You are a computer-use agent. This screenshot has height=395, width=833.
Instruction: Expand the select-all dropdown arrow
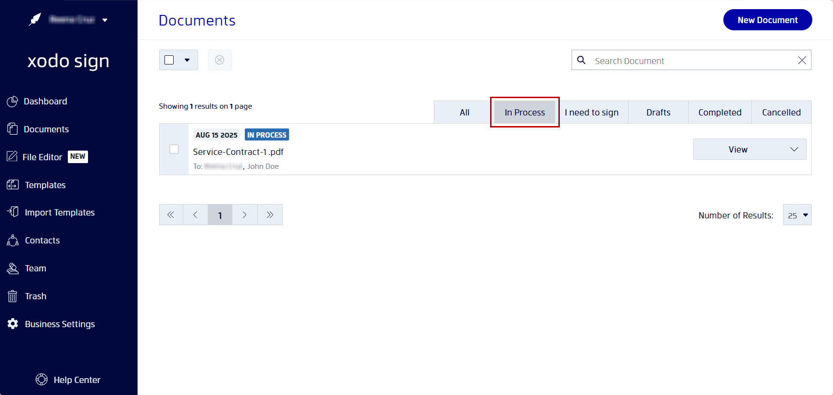click(187, 60)
